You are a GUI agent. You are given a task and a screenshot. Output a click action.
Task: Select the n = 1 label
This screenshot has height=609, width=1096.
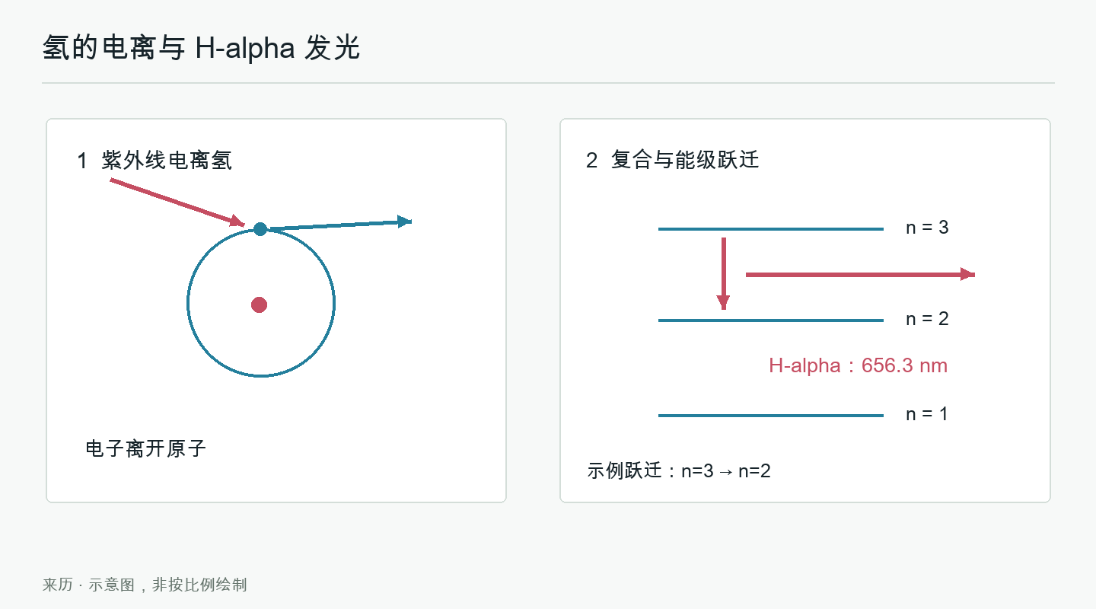click(x=927, y=414)
